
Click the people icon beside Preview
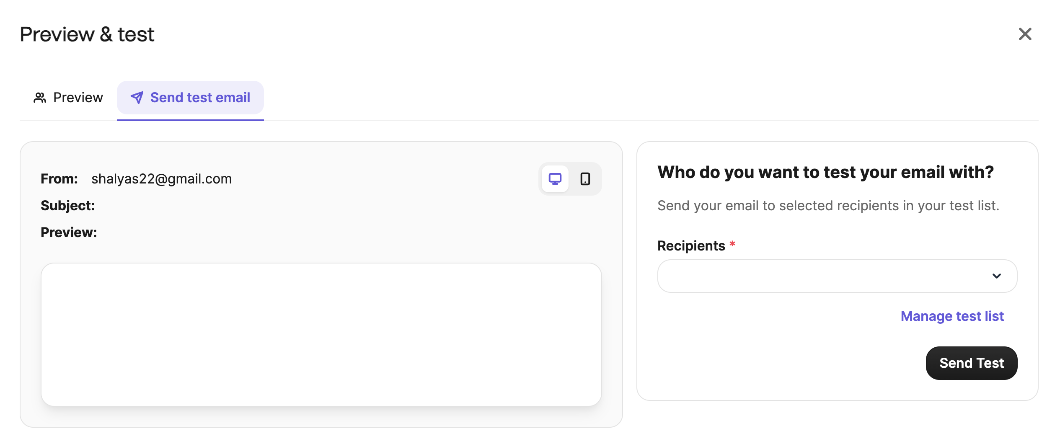[x=40, y=98]
